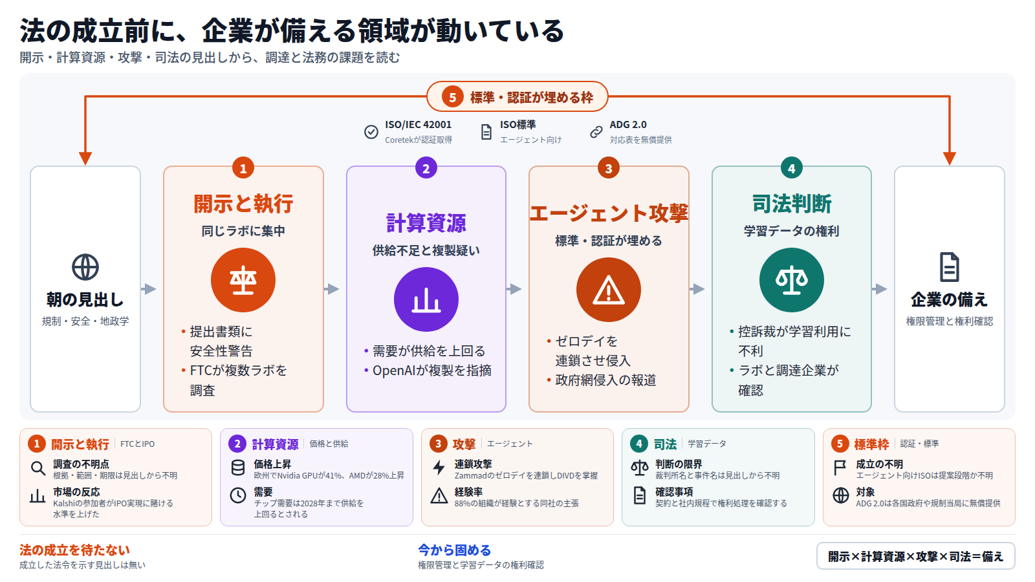The width and height of the screenshot is (1035, 582).
Task: Click the link icon beside ADG 2.0
Action: [x=596, y=132]
